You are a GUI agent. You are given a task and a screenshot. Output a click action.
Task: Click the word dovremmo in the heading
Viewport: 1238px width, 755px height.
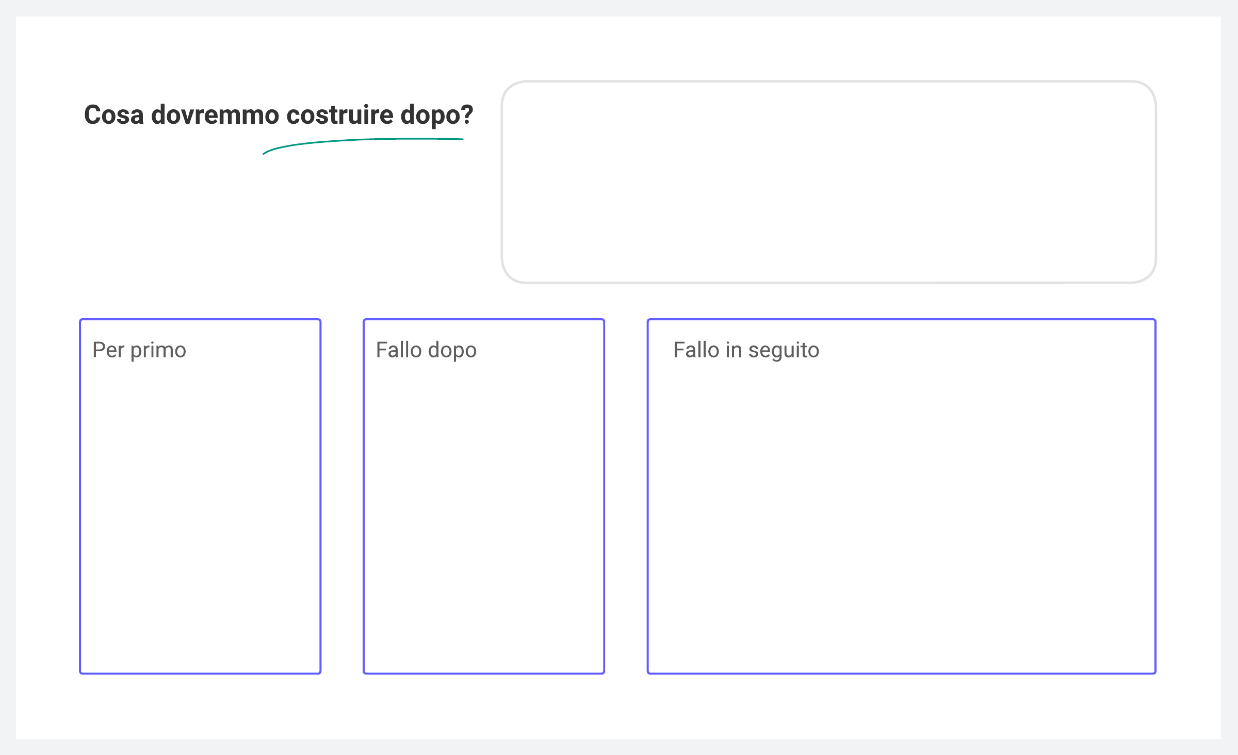(215, 114)
